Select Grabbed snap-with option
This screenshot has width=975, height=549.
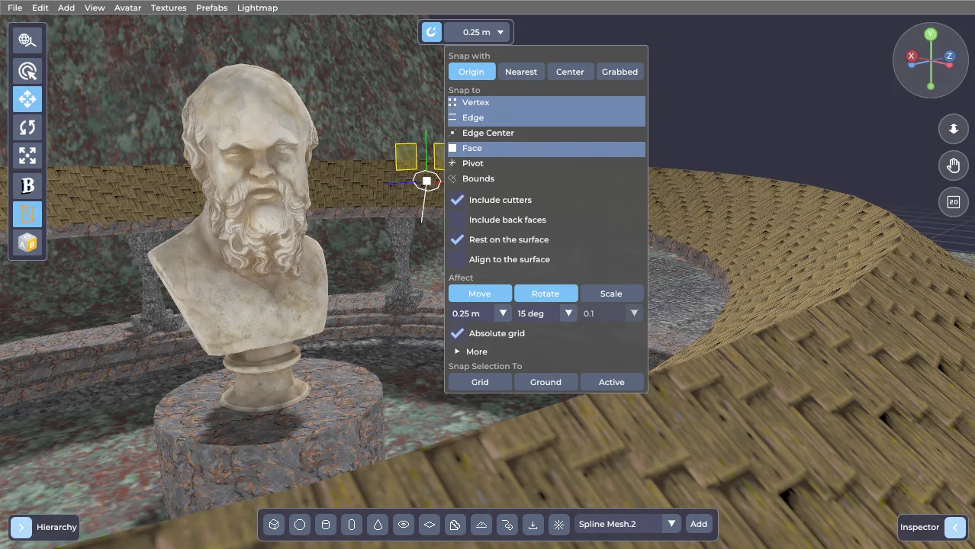tap(619, 72)
